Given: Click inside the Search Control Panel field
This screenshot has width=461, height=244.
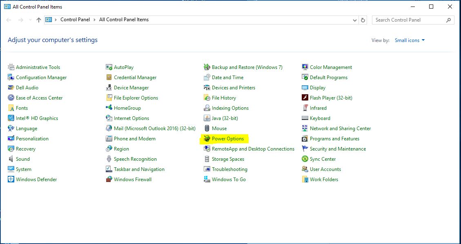Looking at the screenshot, I should pos(408,20).
